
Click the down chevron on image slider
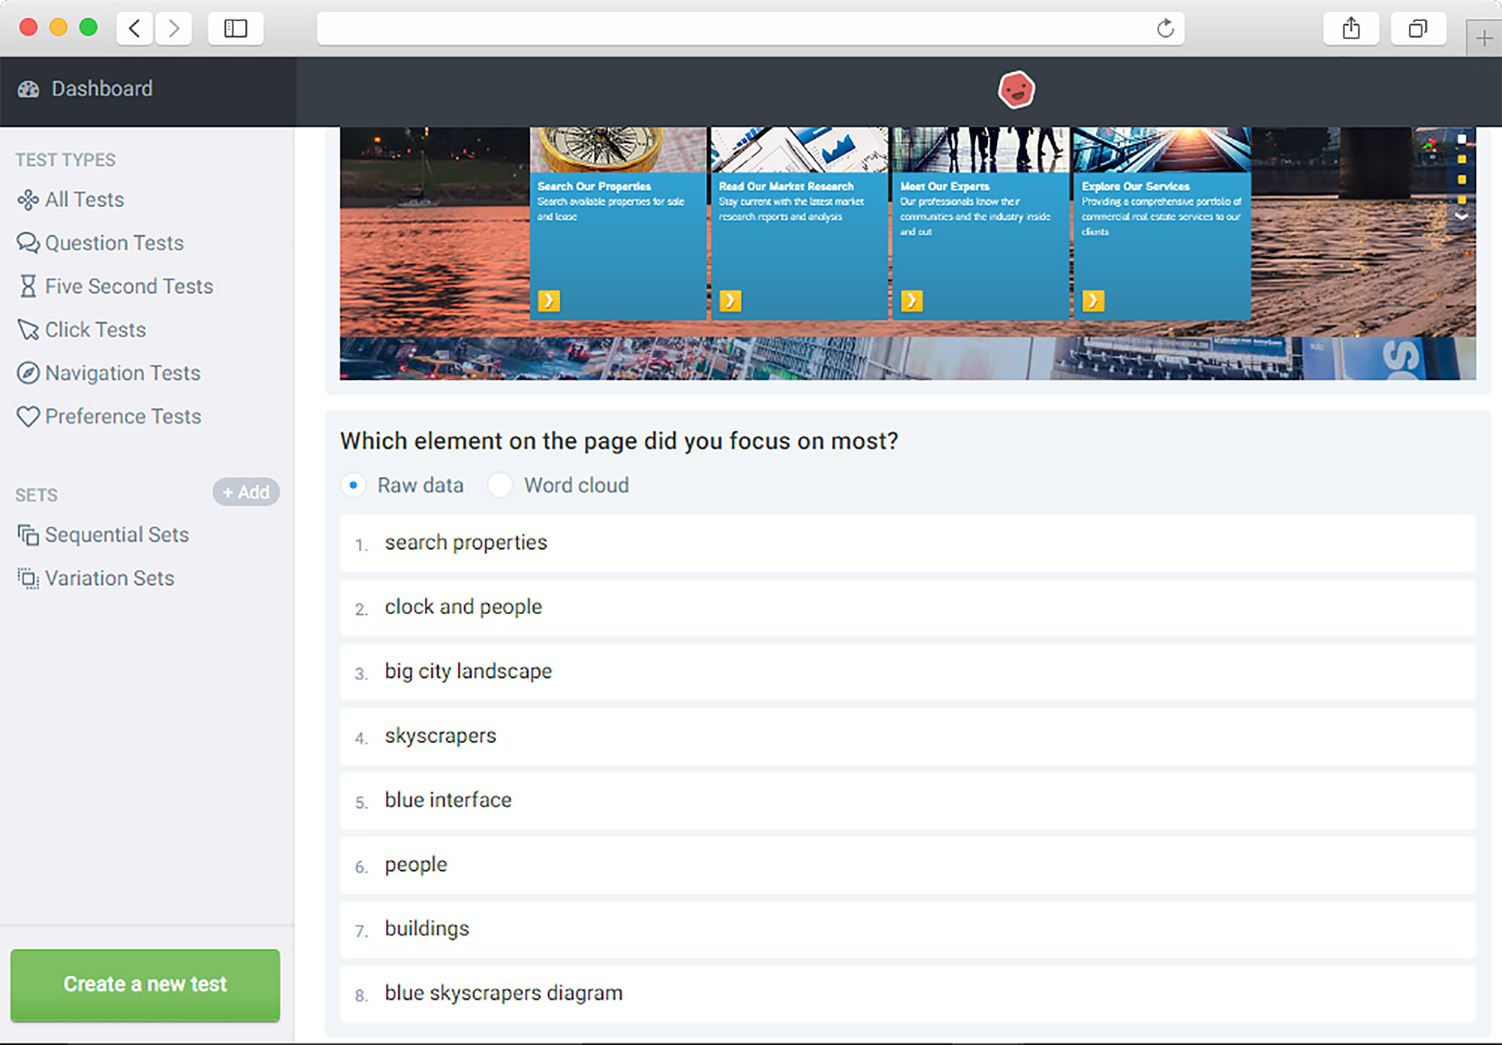click(x=1462, y=217)
